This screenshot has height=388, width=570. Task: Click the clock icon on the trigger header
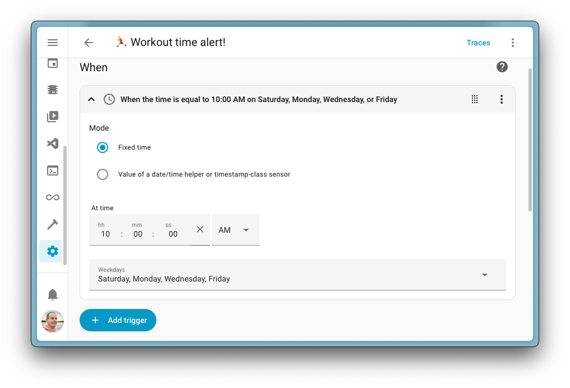tap(109, 99)
